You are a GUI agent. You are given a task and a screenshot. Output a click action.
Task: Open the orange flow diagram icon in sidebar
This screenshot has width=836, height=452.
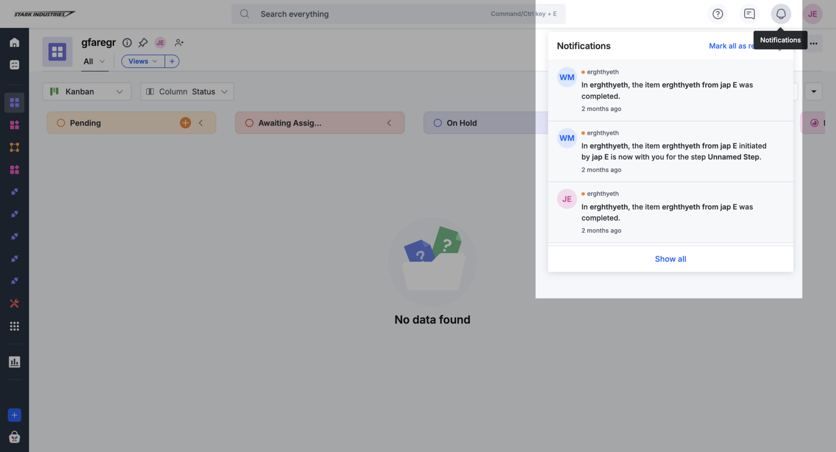click(15, 147)
